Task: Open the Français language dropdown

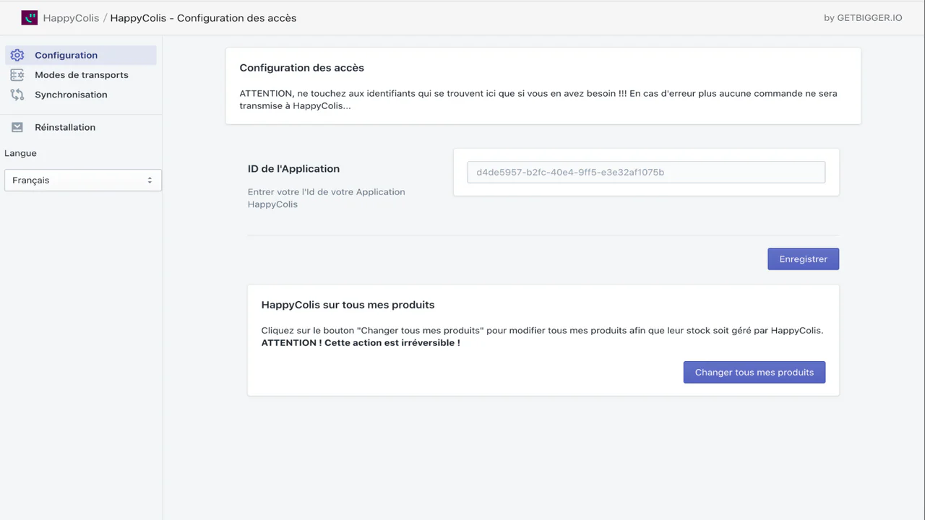Action: coord(83,181)
